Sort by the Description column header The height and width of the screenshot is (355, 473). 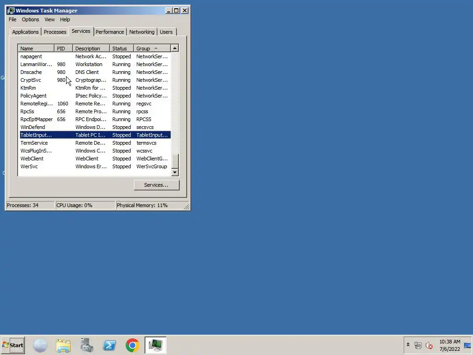pyautogui.click(x=91, y=48)
